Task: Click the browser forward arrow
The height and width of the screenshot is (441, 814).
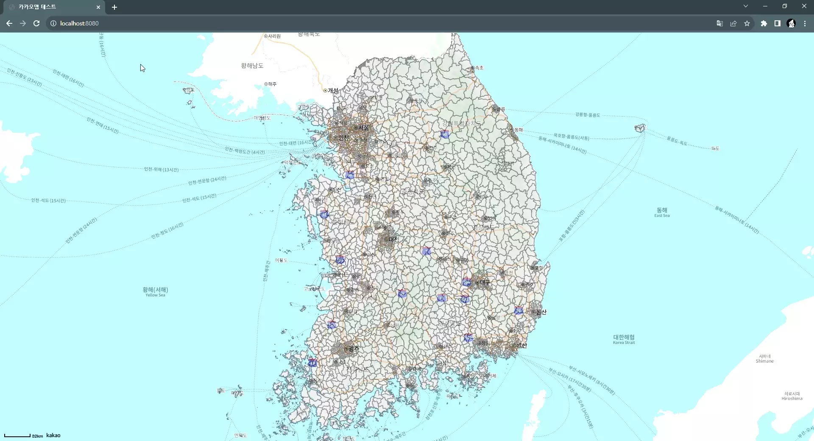Action: (x=23, y=23)
